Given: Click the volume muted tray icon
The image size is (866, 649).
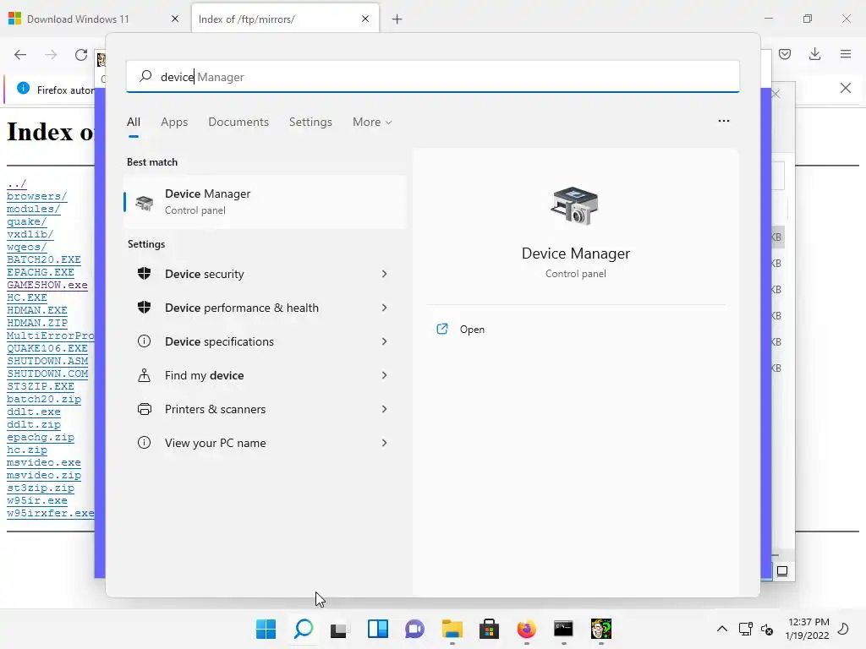Looking at the screenshot, I should 767,629.
